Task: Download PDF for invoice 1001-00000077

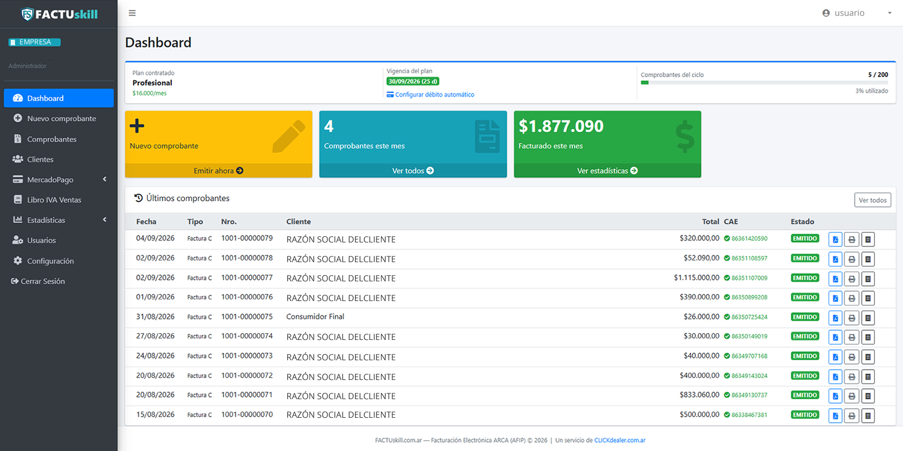Action: pos(835,278)
